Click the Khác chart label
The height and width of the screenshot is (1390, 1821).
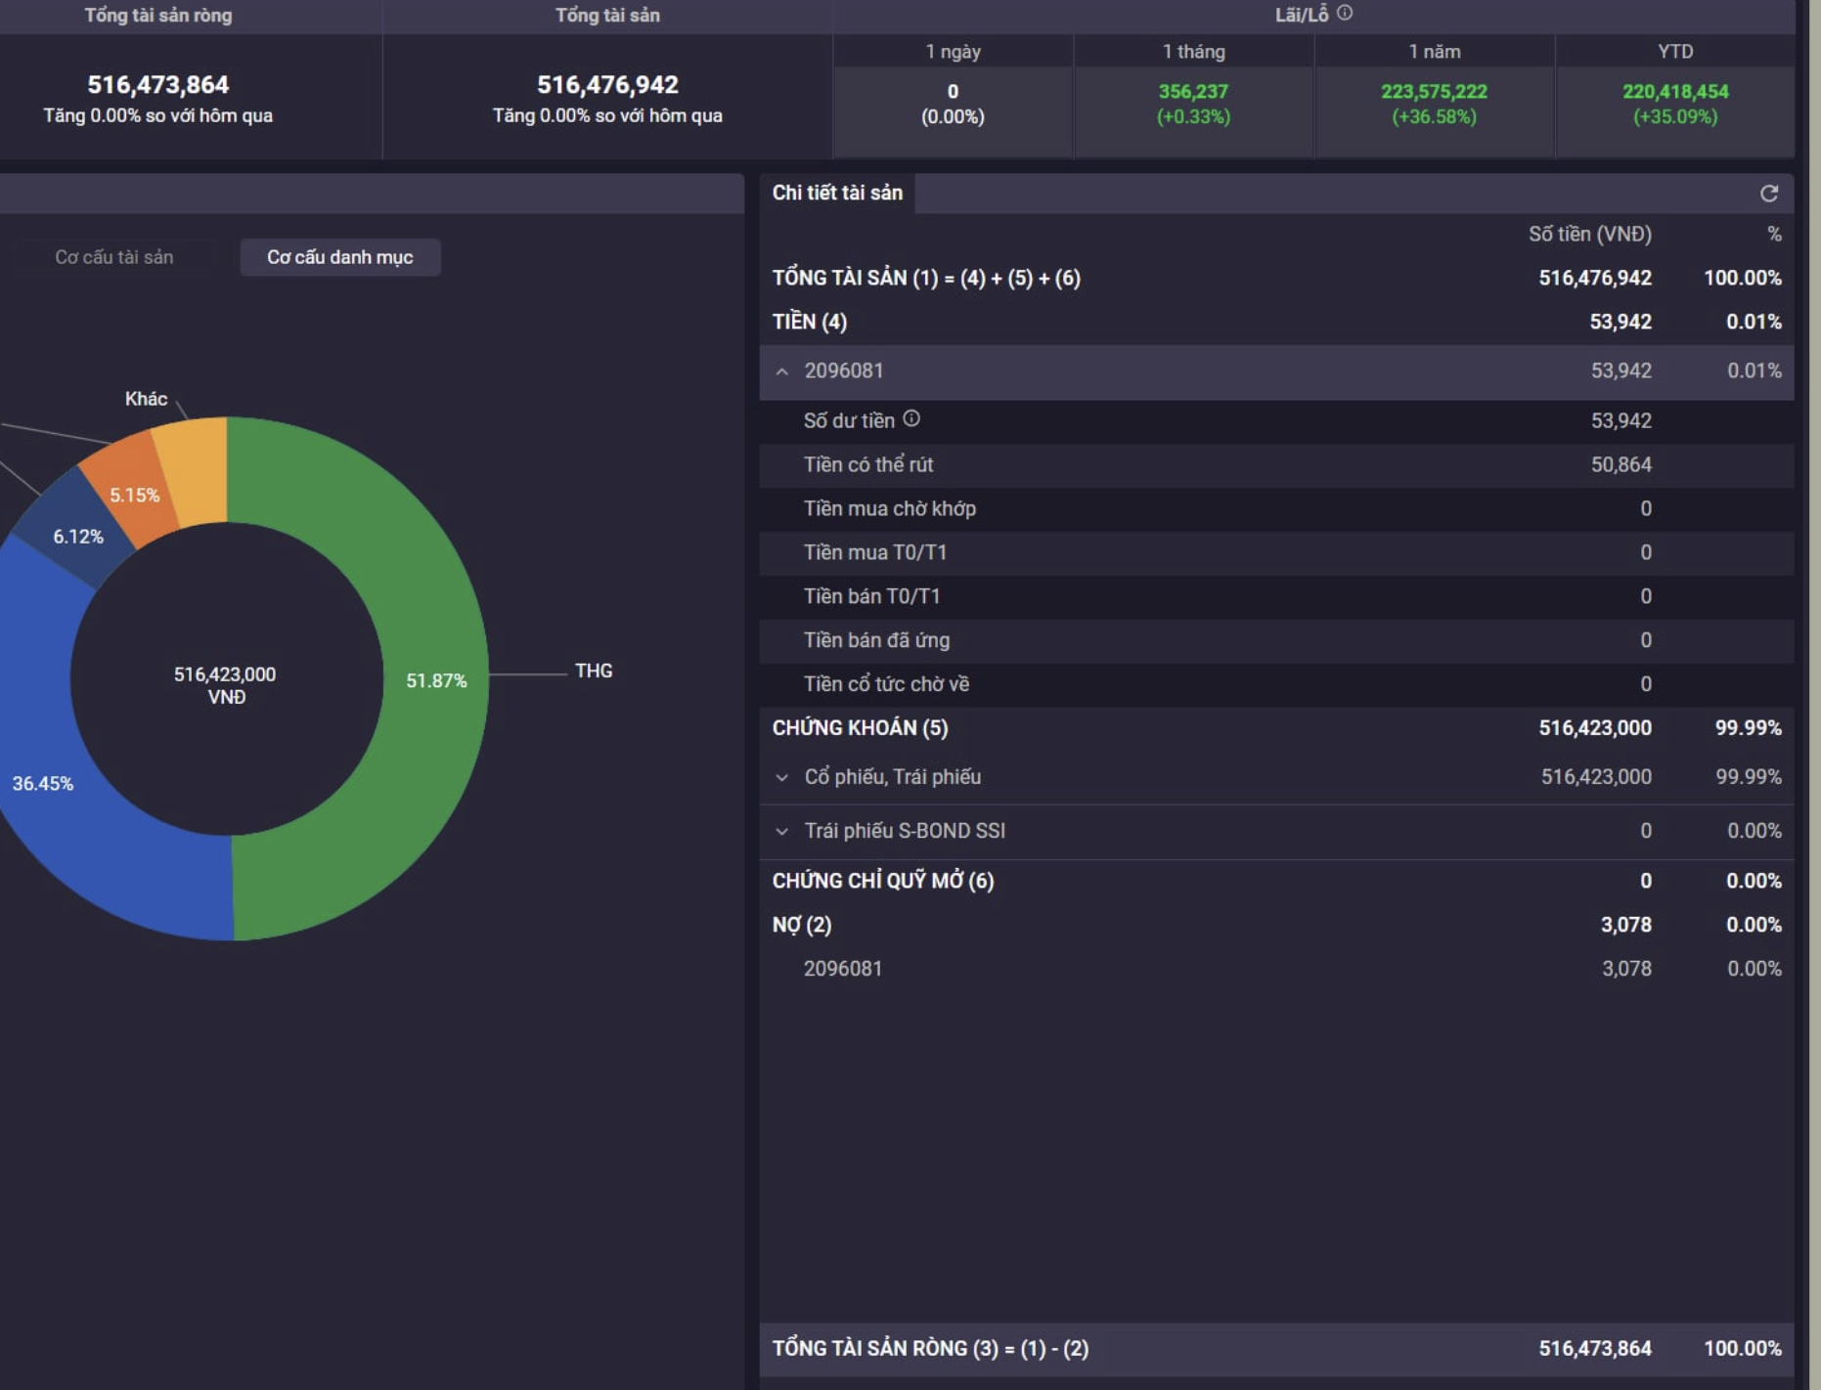[x=146, y=398]
